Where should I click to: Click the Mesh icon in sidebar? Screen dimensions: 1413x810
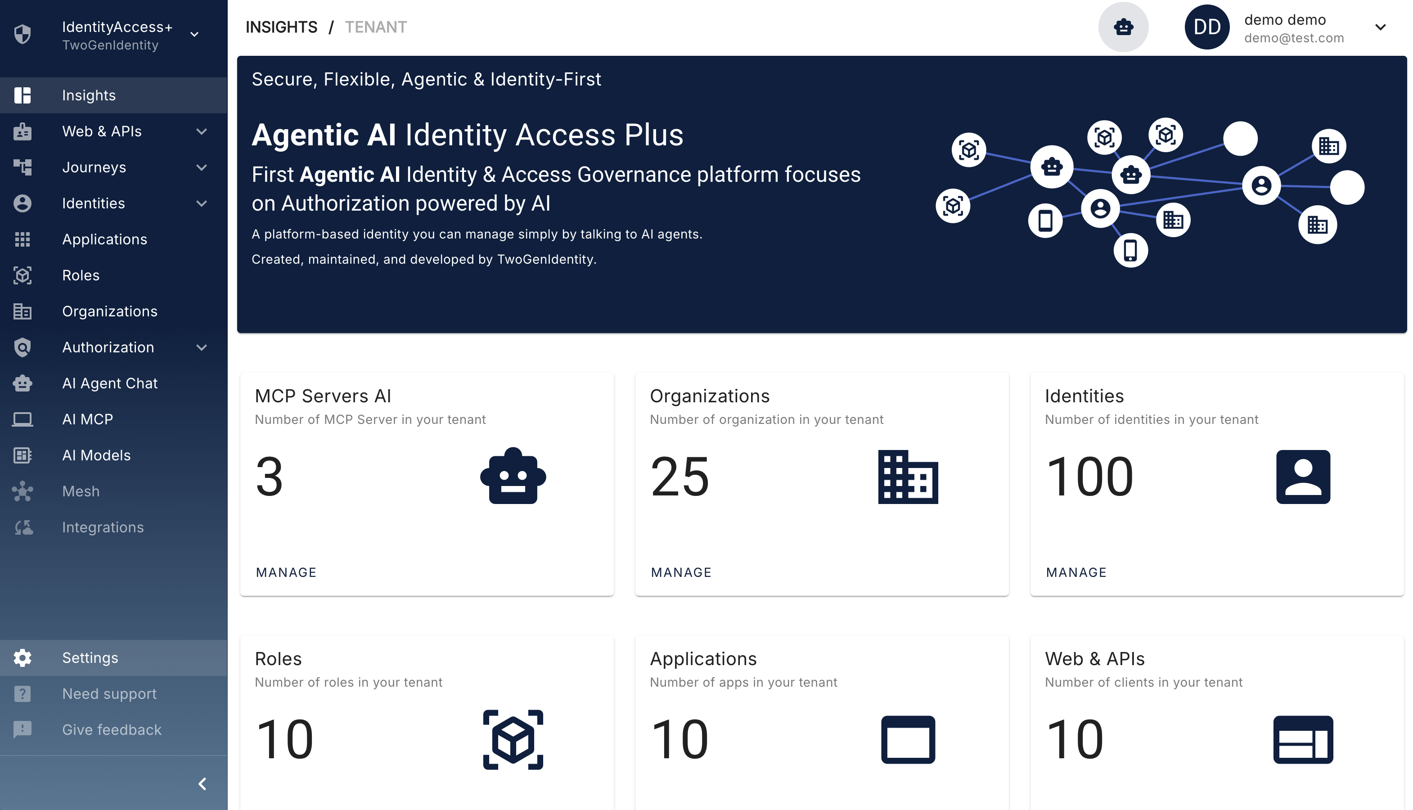coord(22,491)
